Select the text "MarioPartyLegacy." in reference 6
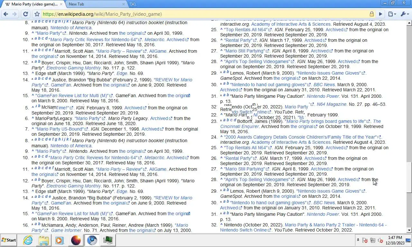Viewport: 412px width, 247px height. [54, 118]
